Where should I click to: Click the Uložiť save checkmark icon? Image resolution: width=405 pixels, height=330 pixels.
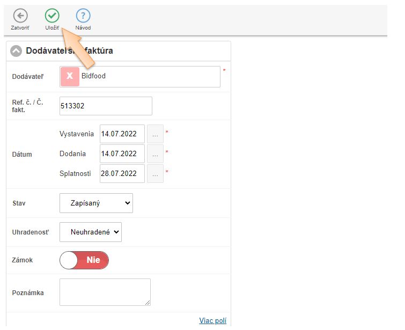(x=52, y=16)
